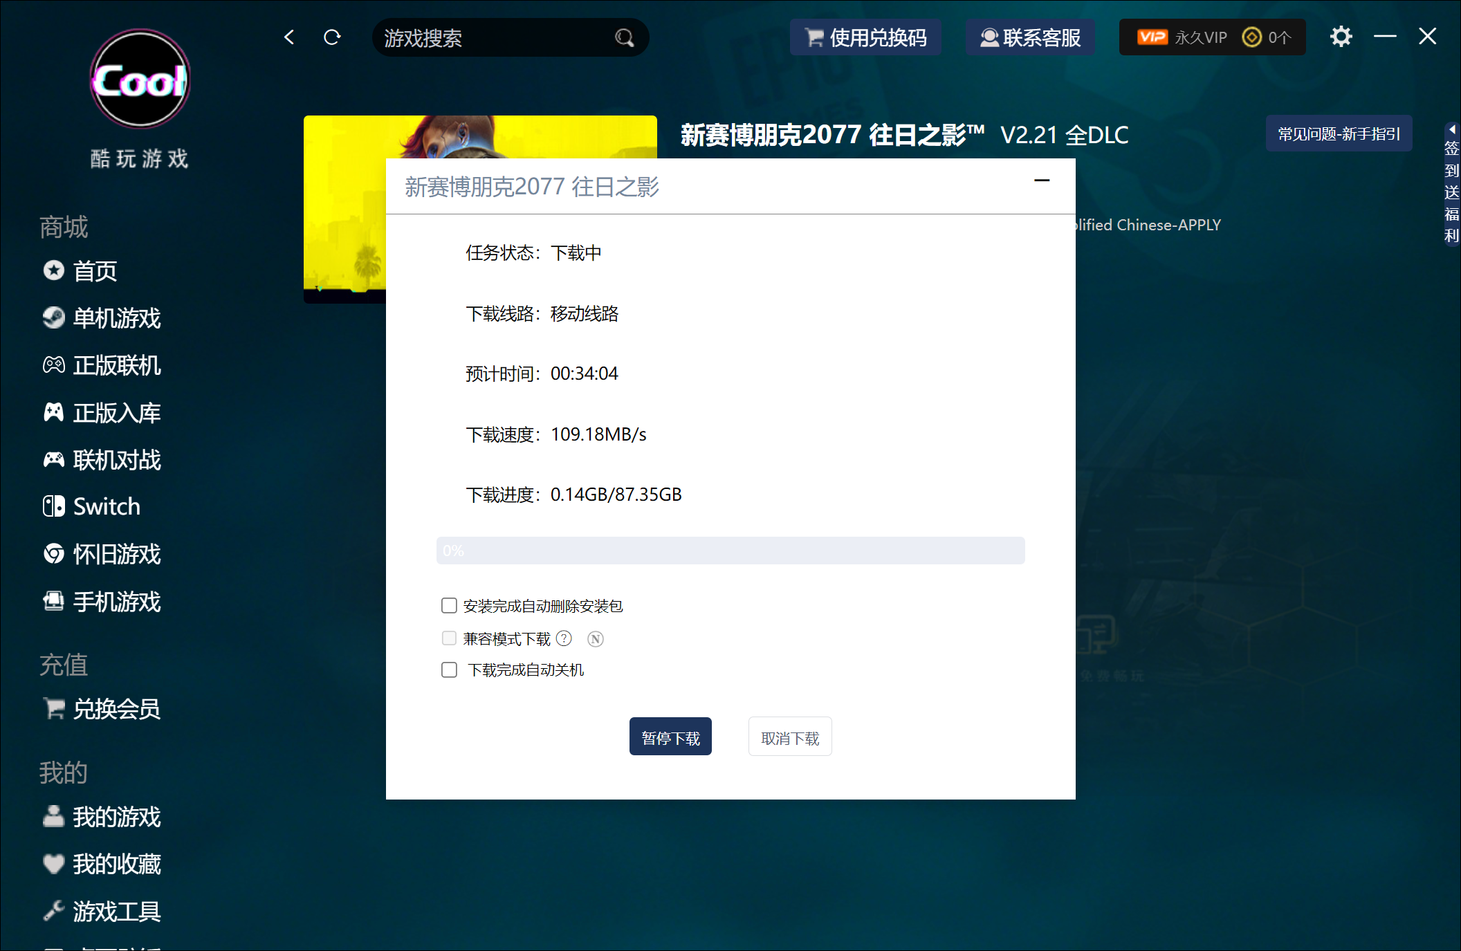
Task: Click the 永久VIP label
Action: [1201, 37]
